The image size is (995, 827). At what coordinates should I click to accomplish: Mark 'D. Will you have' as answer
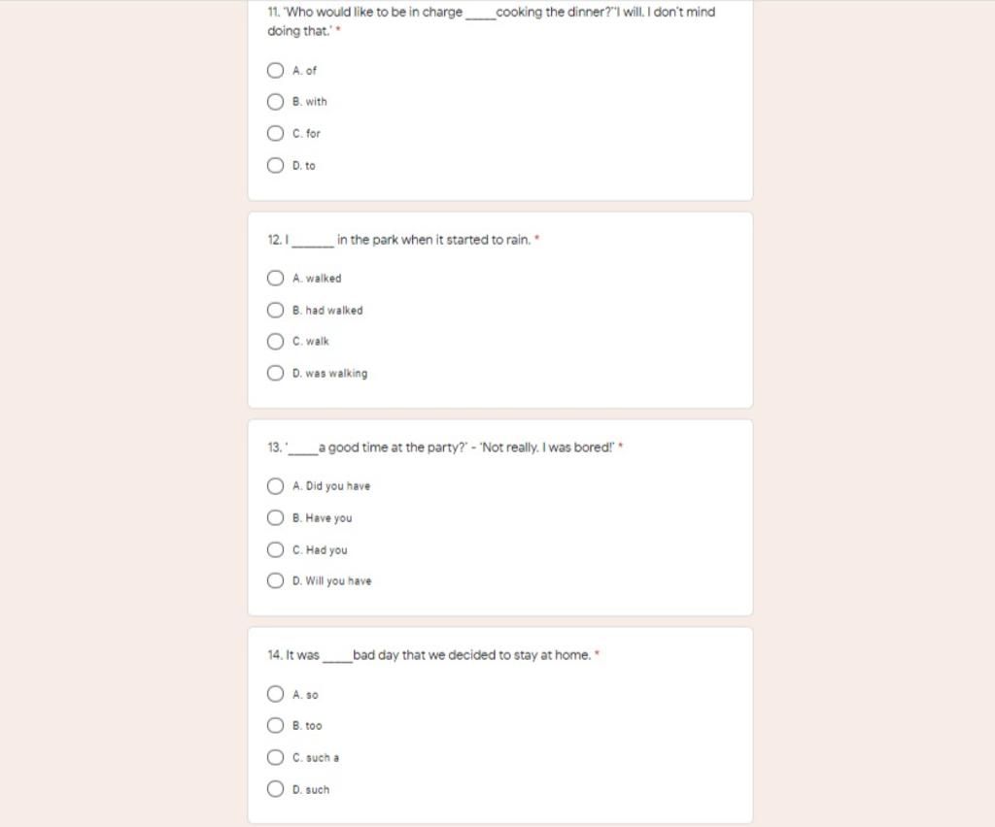click(276, 581)
